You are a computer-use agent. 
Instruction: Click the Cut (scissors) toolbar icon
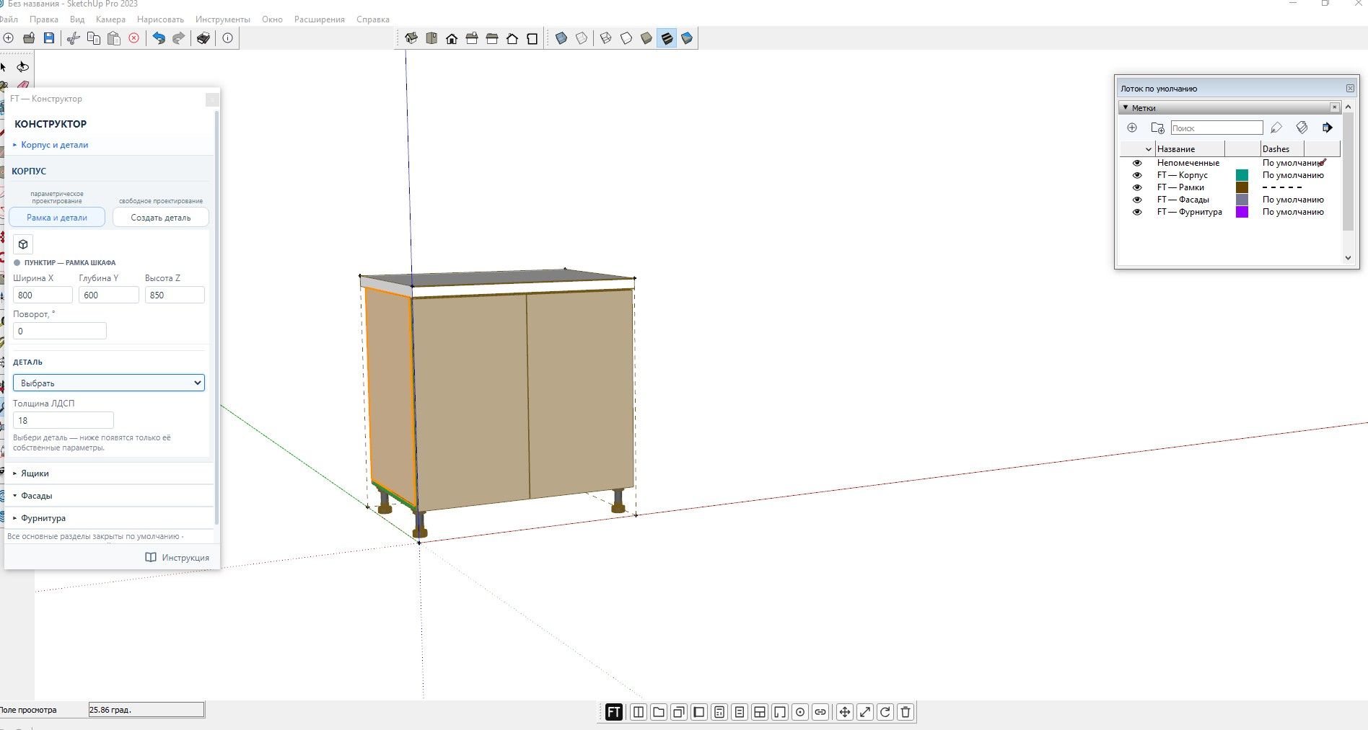coord(73,38)
